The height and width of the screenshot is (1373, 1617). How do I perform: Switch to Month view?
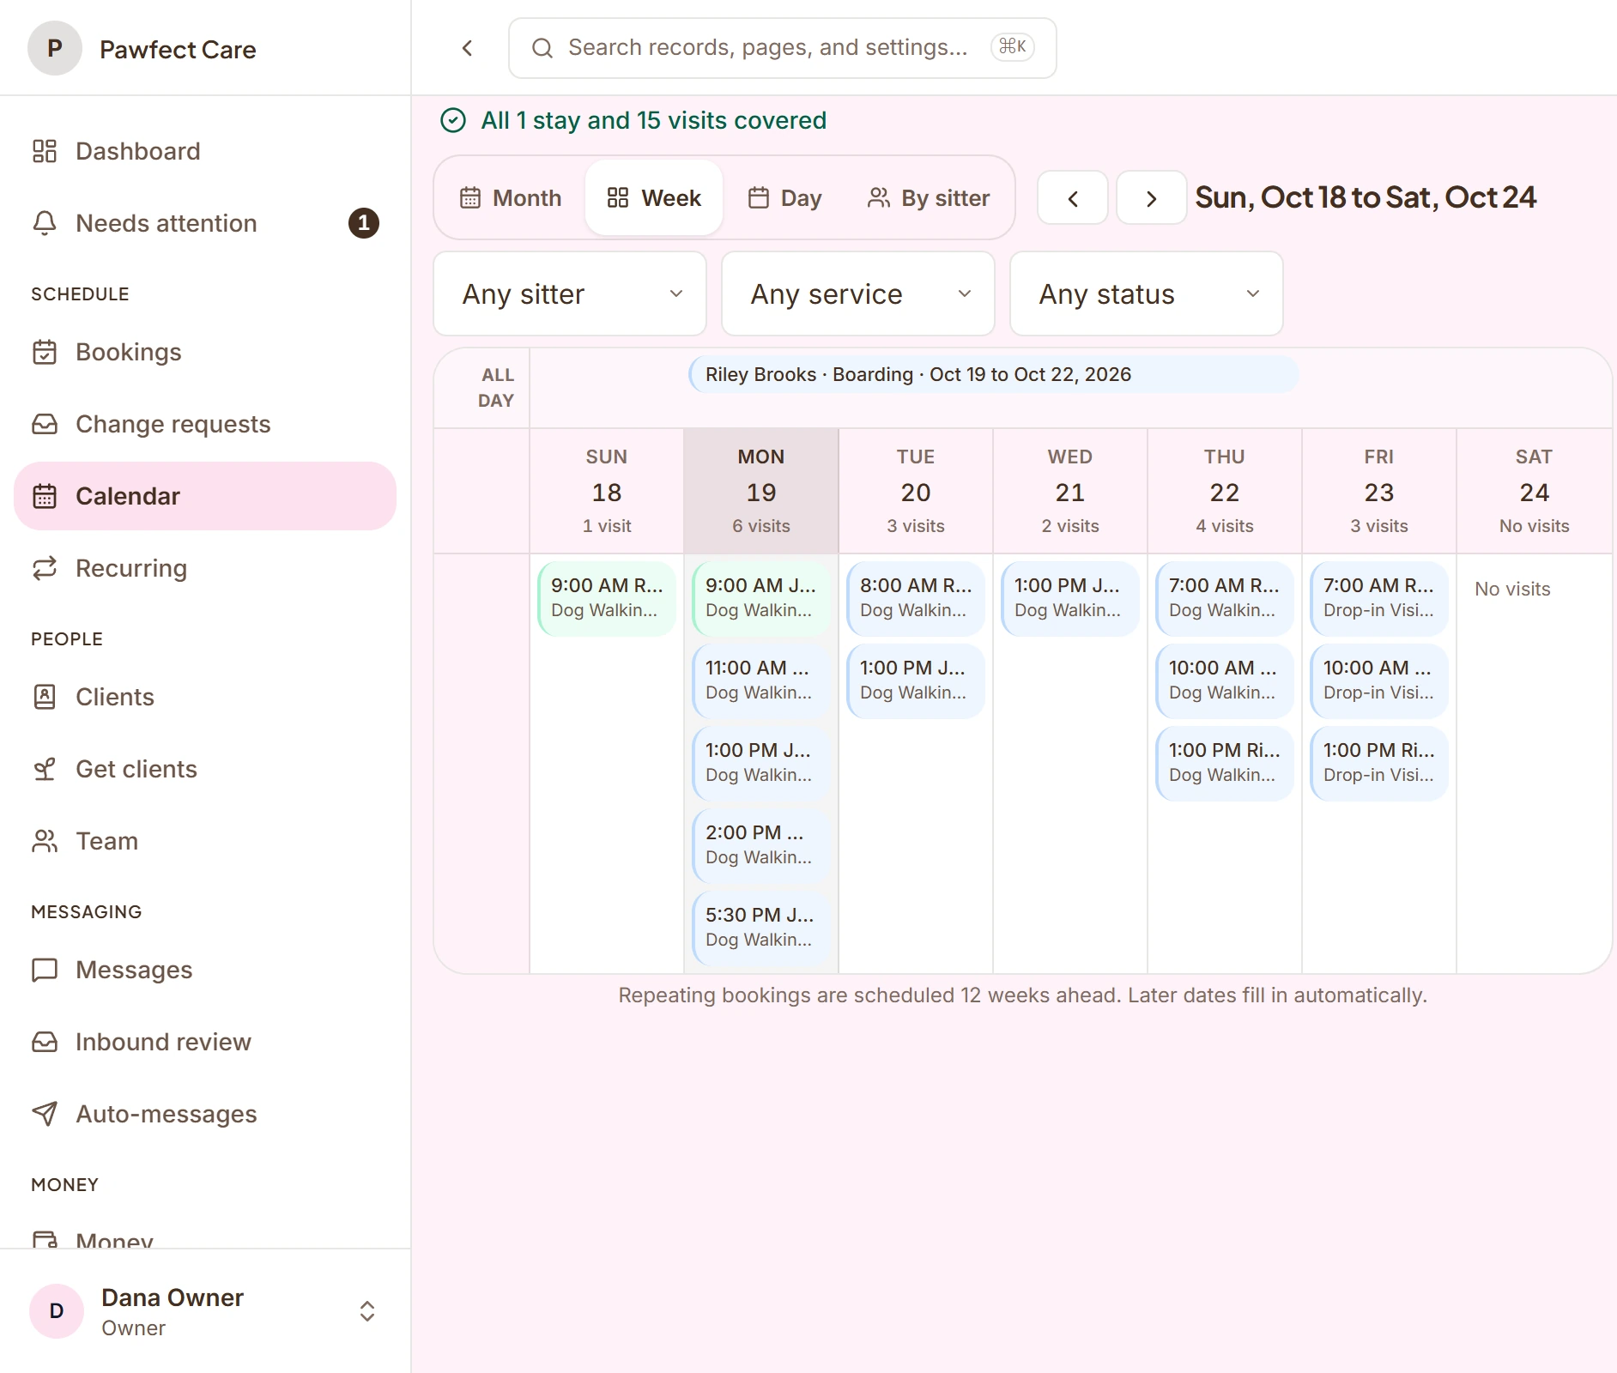(x=511, y=198)
